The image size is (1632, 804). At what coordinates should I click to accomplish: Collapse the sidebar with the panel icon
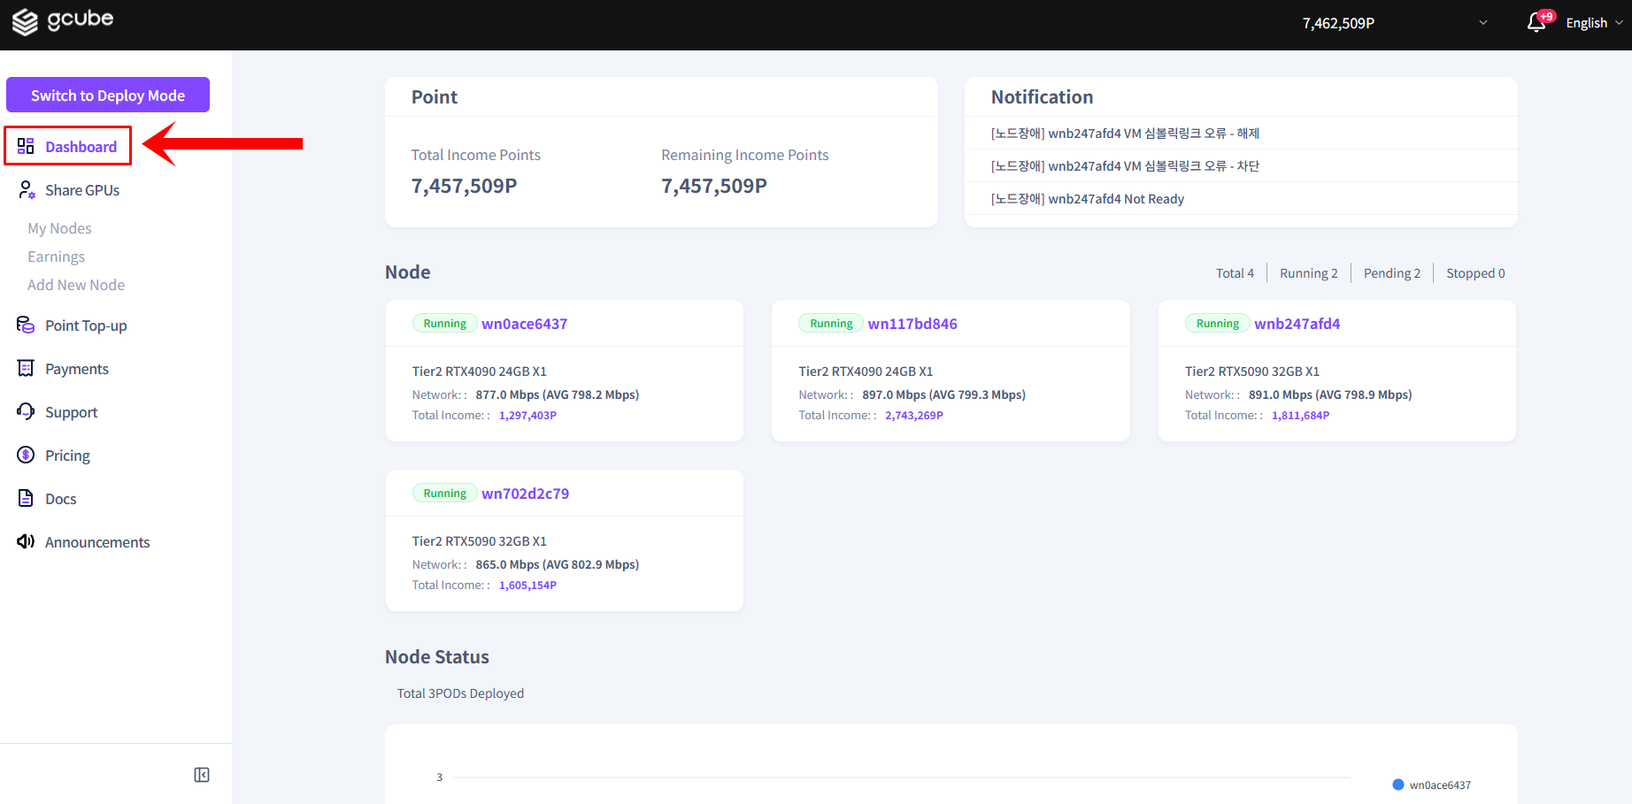click(202, 775)
